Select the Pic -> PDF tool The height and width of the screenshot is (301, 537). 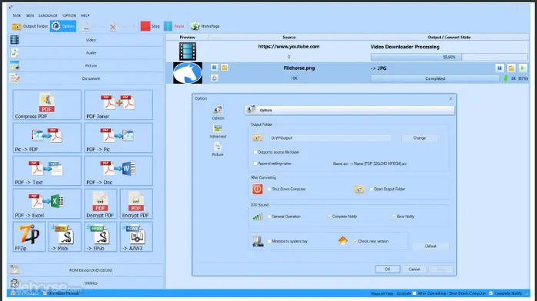click(x=47, y=137)
